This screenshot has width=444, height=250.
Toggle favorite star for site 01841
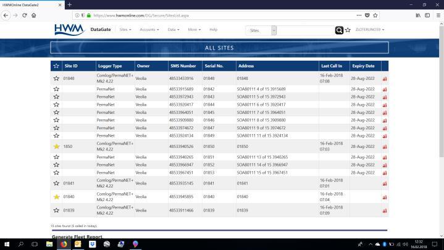pyautogui.click(x=56, y=183)
